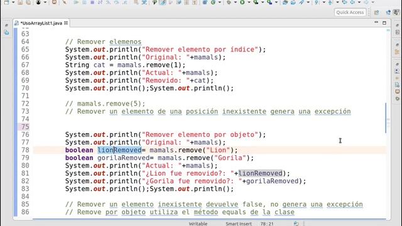
Task: Click the Resume debug toolbar icon
Action: click(76, 3)
